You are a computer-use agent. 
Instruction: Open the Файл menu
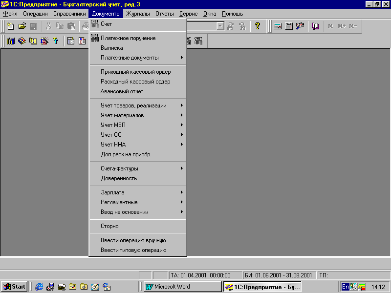(10, 14)
